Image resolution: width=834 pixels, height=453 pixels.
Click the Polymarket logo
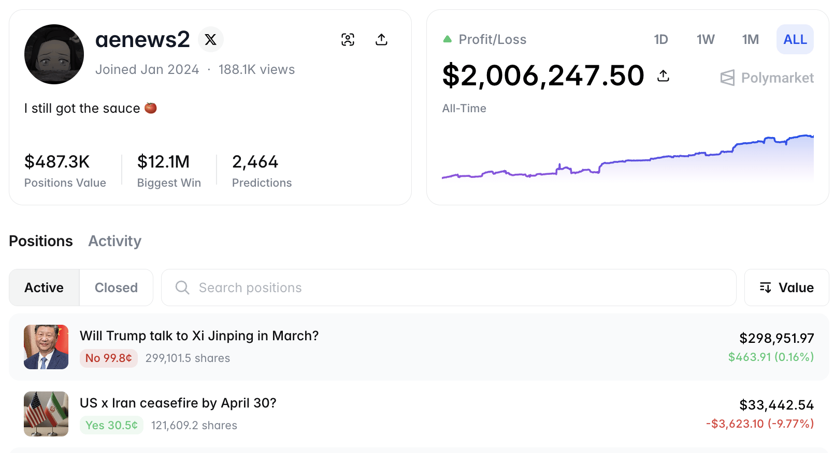(767, 78)
